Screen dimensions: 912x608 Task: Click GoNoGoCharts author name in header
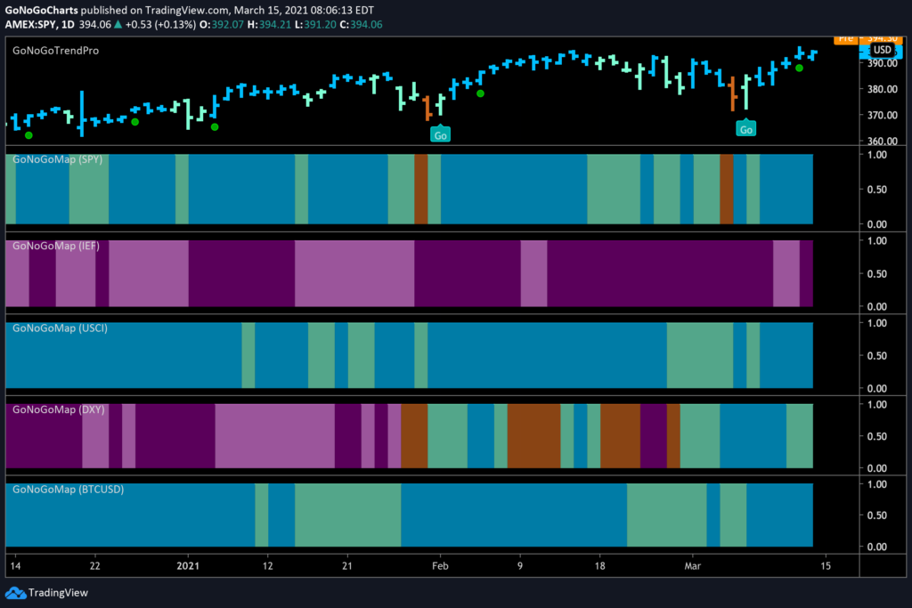coord(41,10)
